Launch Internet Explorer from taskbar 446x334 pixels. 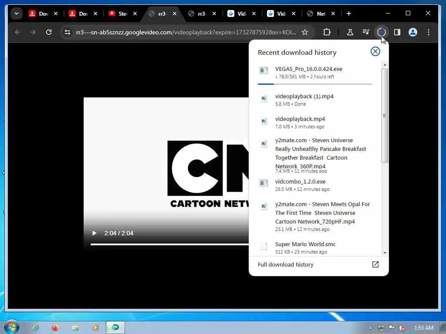point(35,327)
